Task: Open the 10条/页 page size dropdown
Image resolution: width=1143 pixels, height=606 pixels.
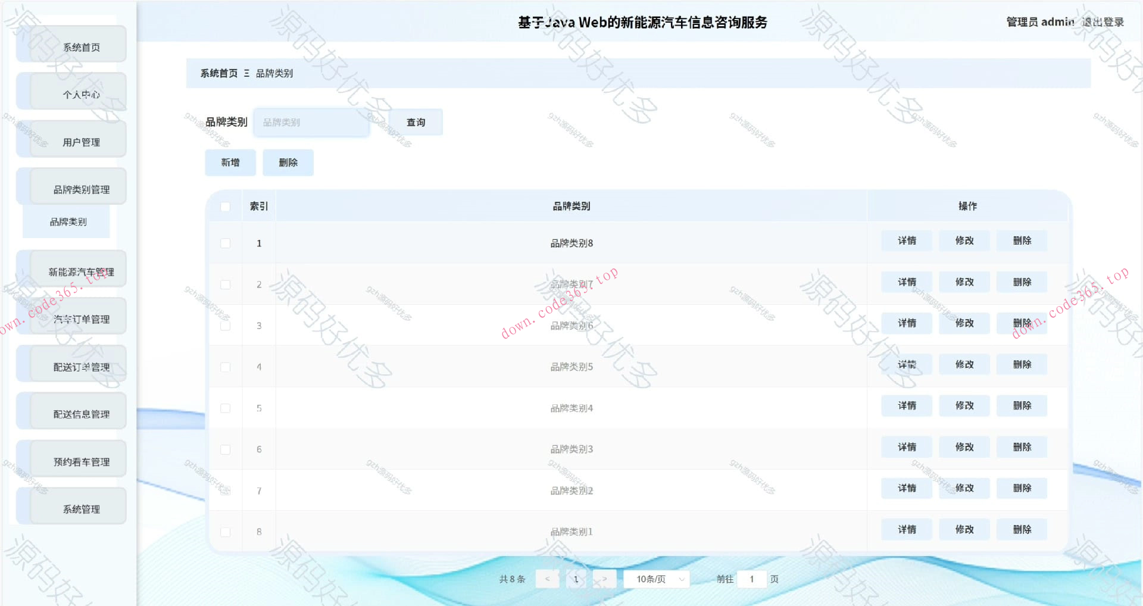Action: (655, 578)
